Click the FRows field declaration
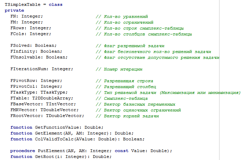The width and height of the screenshot is (247, 160). pyautogui.click(x=31, y=28)
